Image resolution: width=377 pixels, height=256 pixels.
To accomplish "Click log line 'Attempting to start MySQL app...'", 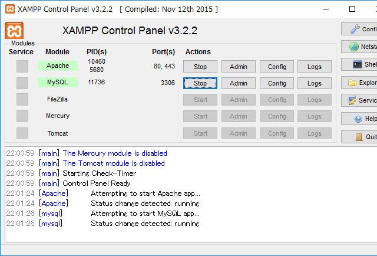I will click(x=145, y=214).
